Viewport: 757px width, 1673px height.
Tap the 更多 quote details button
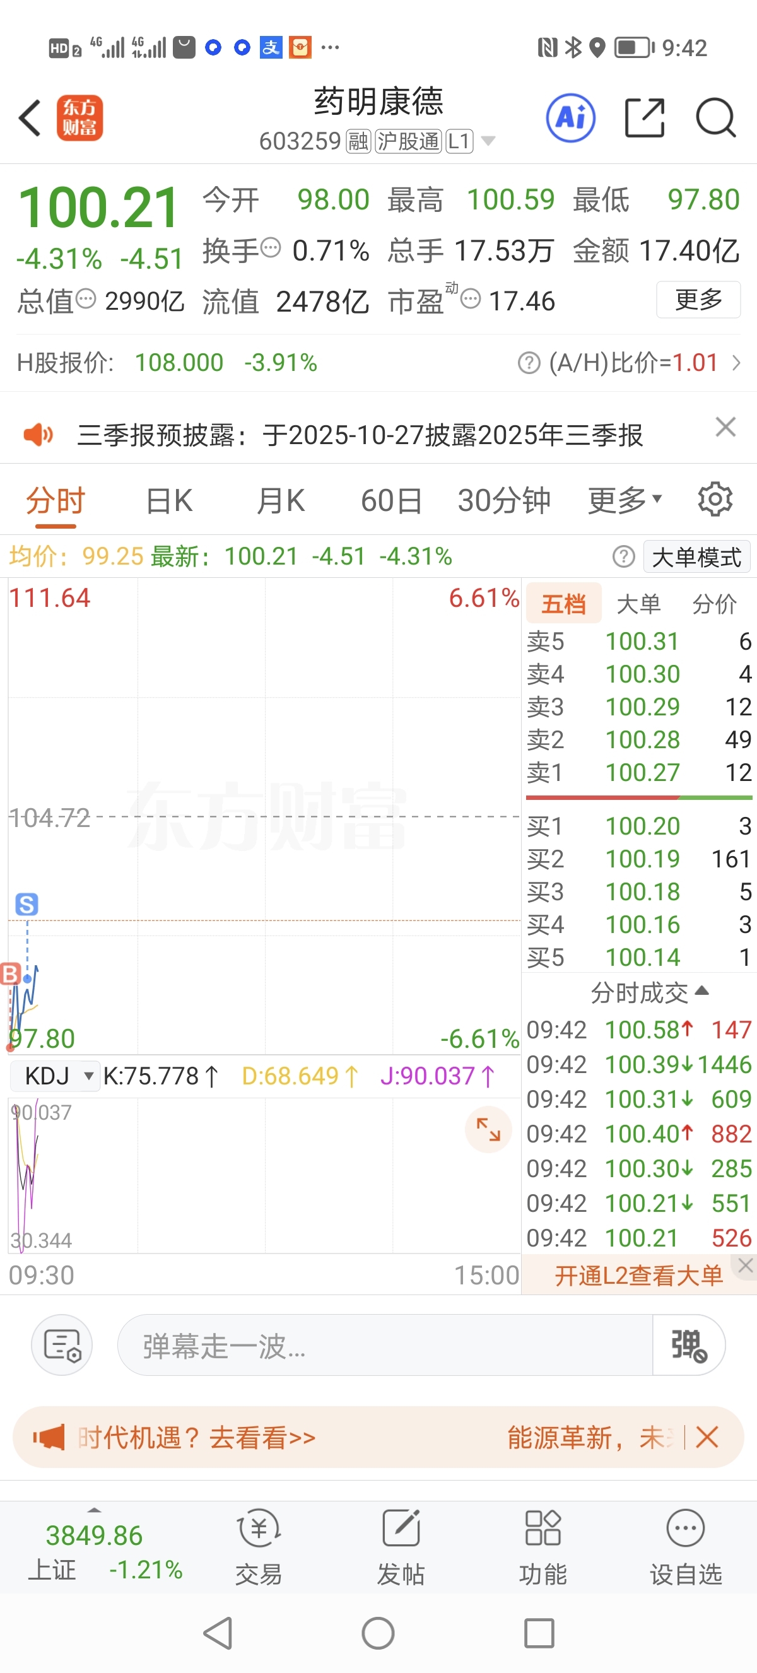pos(698,300)
